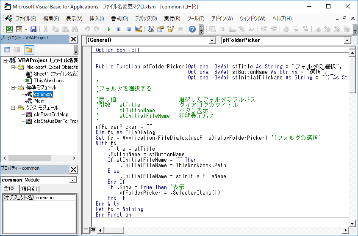Open the Properties Window toolbar icon
Viewport: 358px width, 236px height.
pyautogui.click(x=161, y=29)
